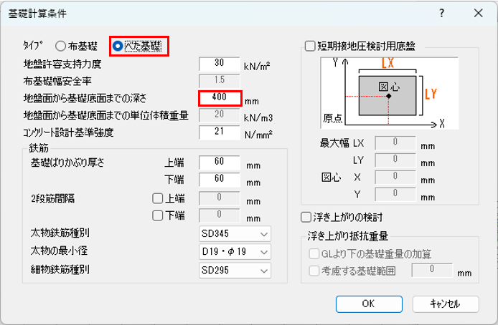Click the 基礎ばりかぶり厚さ 下端 input field
The image size is (498, 325).
(x=219, y=180)
